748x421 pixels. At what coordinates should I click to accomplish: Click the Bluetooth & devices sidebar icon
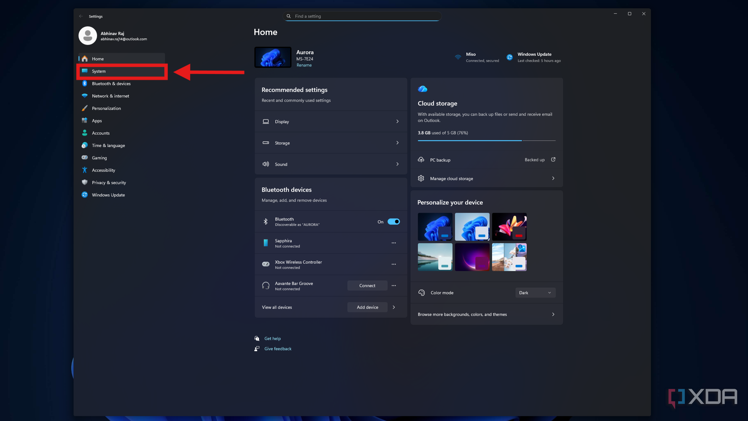[84, 84]
